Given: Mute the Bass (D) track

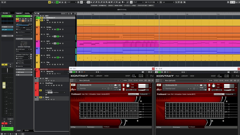Looking at the screenshot, I should click(41, 48).
